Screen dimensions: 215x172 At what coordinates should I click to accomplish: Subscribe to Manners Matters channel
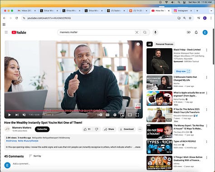tap(42, 129)
